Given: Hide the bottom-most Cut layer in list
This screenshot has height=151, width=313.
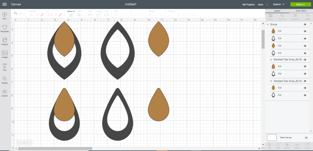Looking at the screenshot, I should point(305,95).
